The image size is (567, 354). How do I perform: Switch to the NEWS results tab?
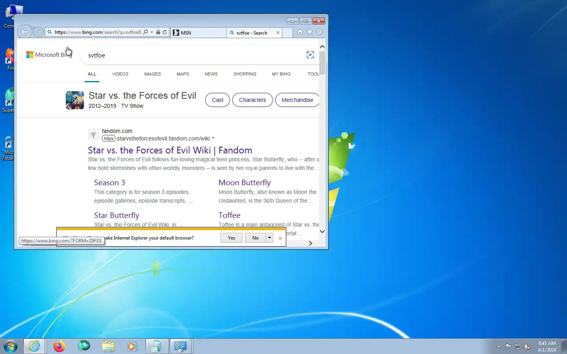pyautogui.click(x=211, y=74)
